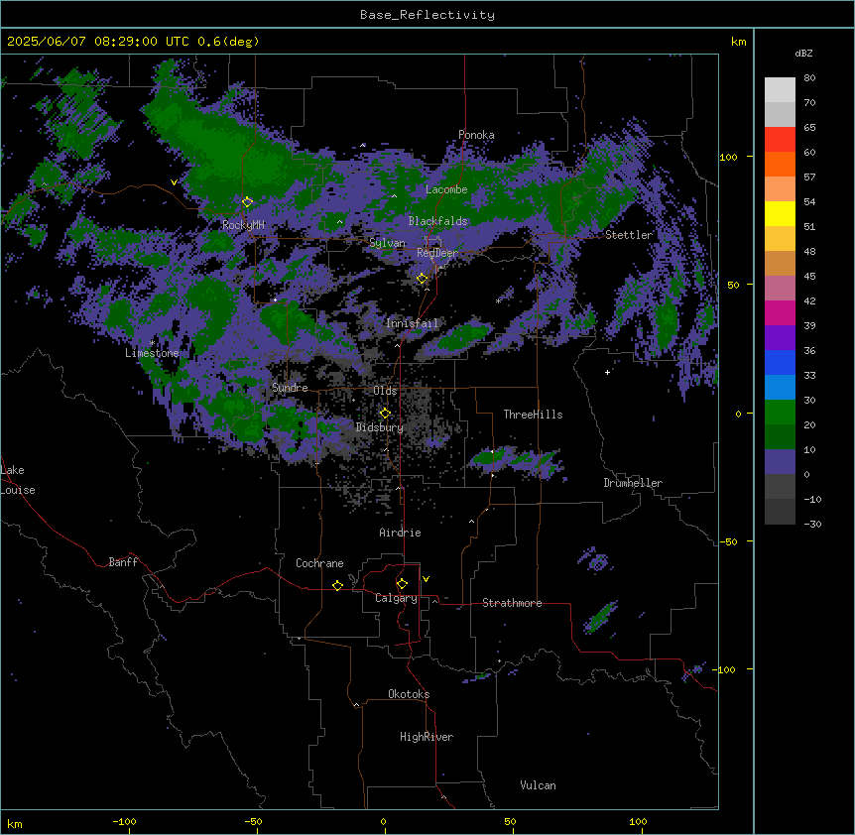Click the Sylvan label
Screen dimensions: 855x835
coord(387,243)
